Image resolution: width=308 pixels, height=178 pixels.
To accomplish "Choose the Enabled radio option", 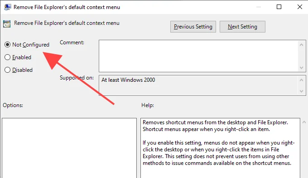I will pos(7,57).
